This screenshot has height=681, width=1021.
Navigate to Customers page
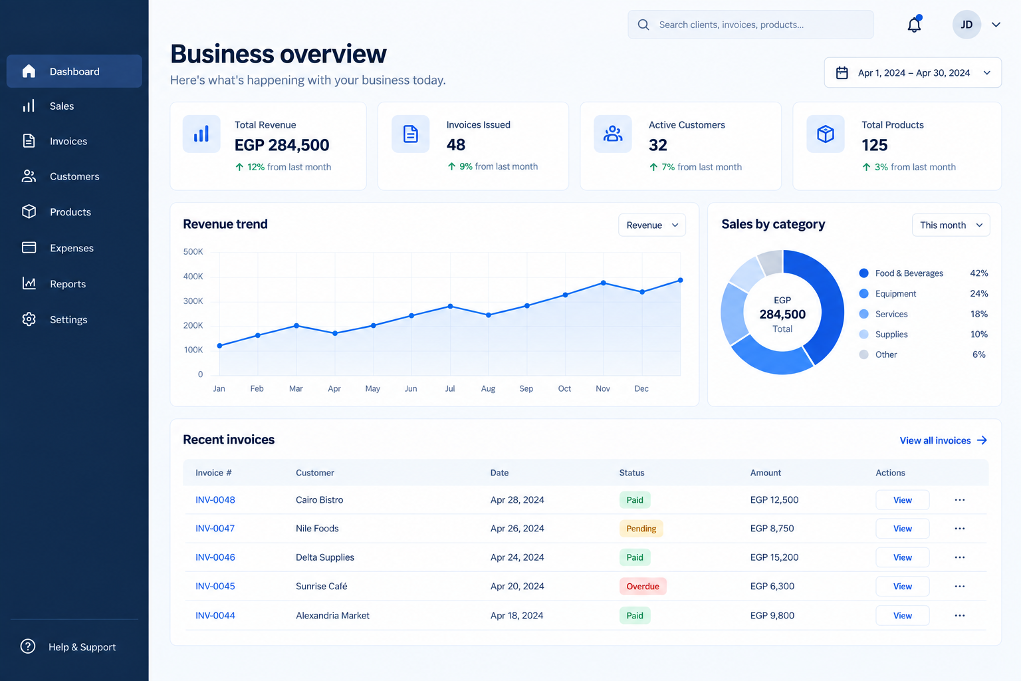coord(74,176)
